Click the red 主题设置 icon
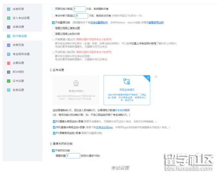The image size is (218, 175). pyautogui.click(x=9, y=63)
